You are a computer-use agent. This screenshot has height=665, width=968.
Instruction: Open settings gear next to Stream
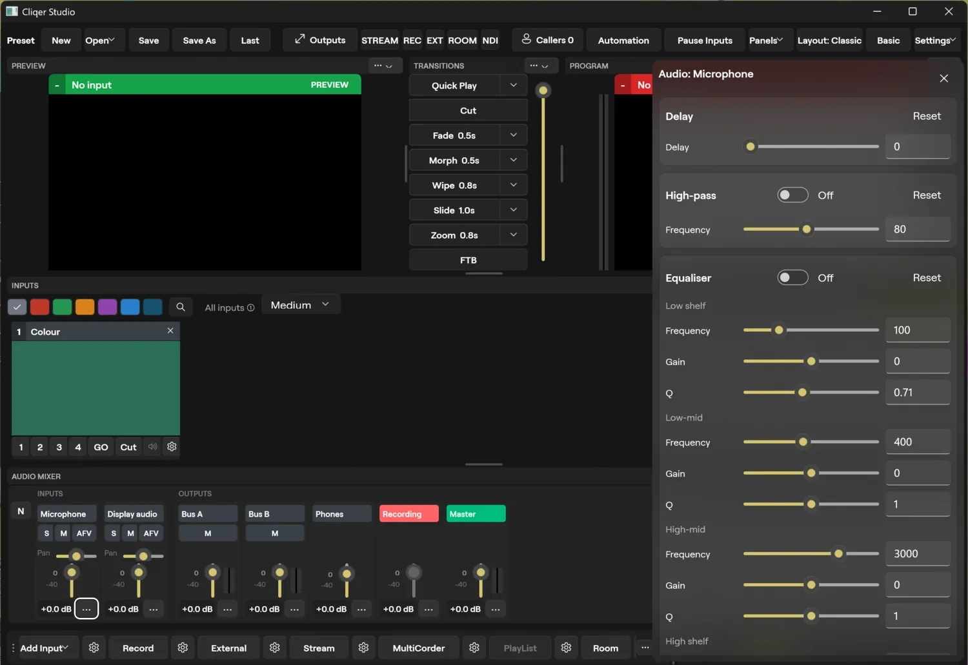coord(364,648)
